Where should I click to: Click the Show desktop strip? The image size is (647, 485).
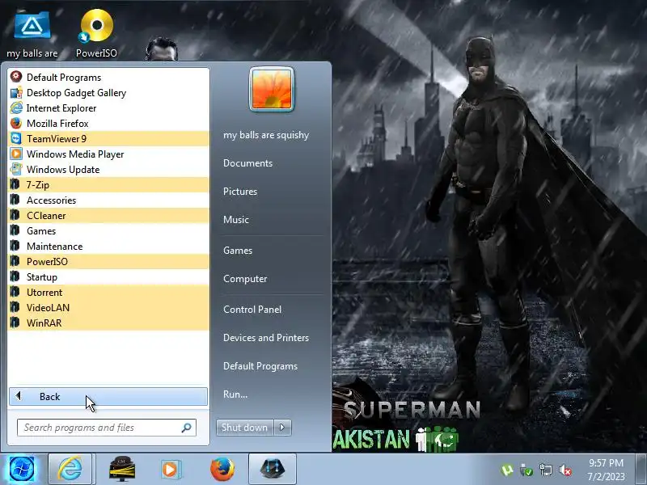click(641, 469)
